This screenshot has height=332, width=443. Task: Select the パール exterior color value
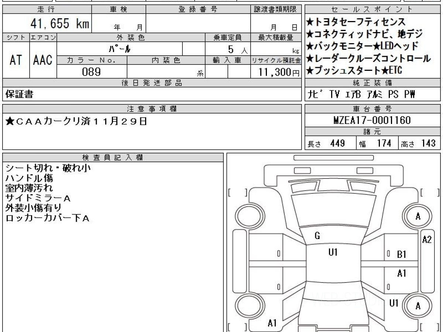click(120, 49)
